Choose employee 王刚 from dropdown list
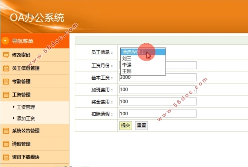 point(143,71)
